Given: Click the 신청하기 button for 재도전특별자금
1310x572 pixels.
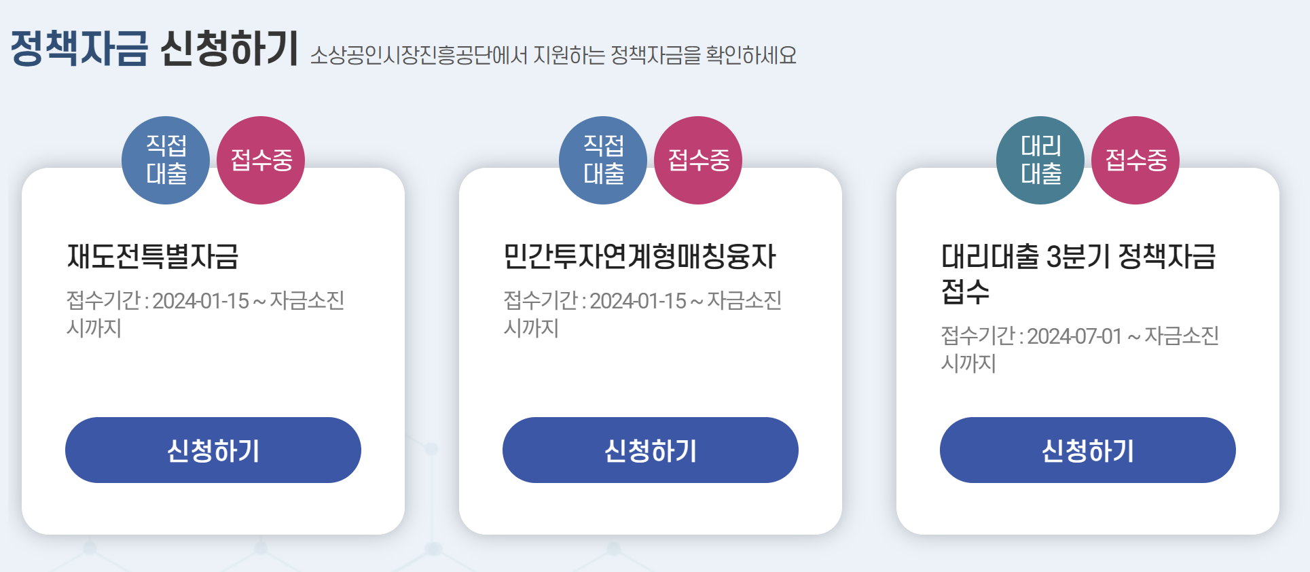Looking at the screenshot, I should coord(213,450).
